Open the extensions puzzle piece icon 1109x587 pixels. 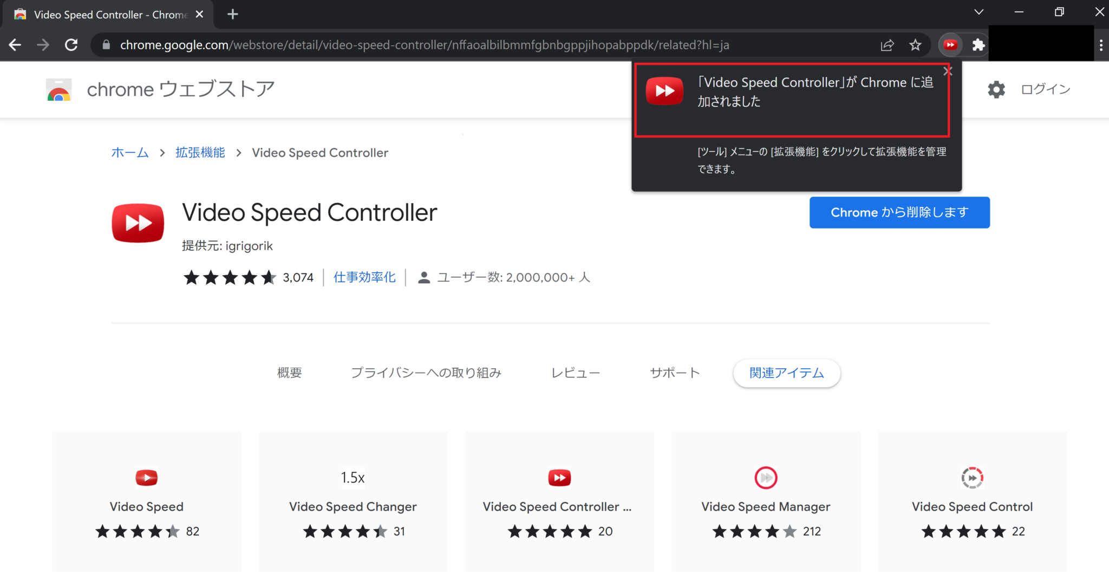pyautogui.click(x=978, y=45)
